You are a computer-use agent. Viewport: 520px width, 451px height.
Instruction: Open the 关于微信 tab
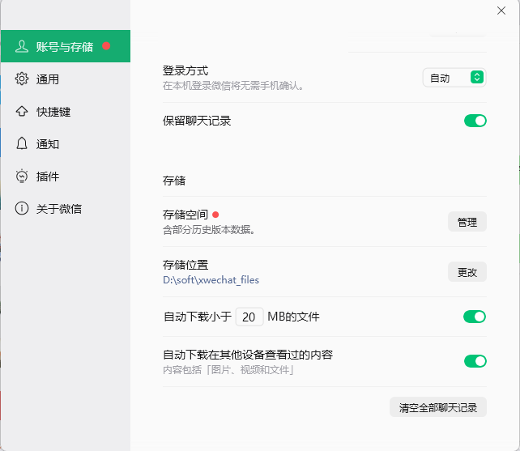coord(66,209)
